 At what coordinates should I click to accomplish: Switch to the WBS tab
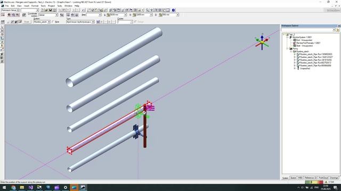pos(301,178)
